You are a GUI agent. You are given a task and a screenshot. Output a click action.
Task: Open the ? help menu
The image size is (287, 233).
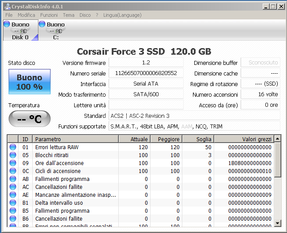pyautogui.click(x=97, y=15)
